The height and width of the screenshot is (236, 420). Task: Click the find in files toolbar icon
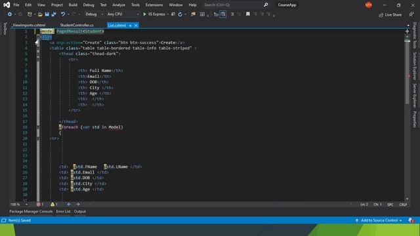193,14
